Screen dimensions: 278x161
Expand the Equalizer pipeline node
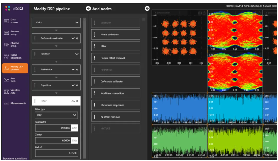pos(73,85)
